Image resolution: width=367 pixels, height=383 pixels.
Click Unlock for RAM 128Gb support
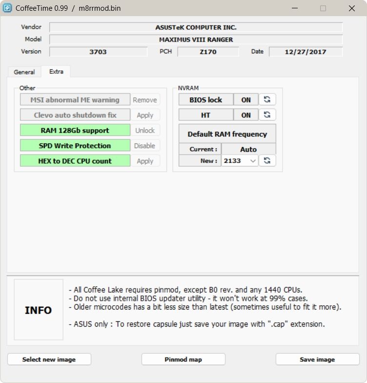[145, 130]
